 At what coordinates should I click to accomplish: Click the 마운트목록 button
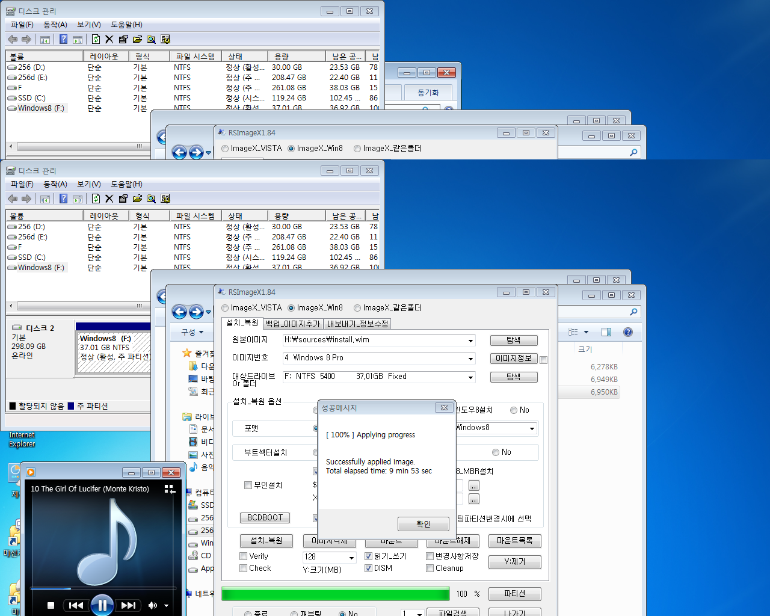click(515, 541)
